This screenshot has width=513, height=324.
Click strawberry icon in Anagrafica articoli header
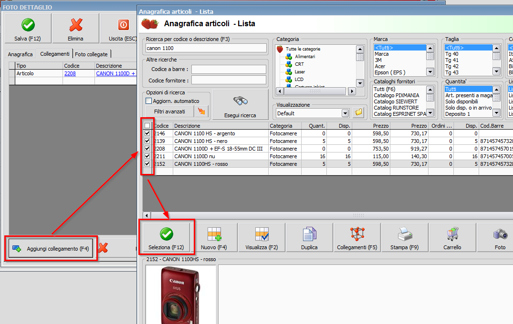(150, 23)
